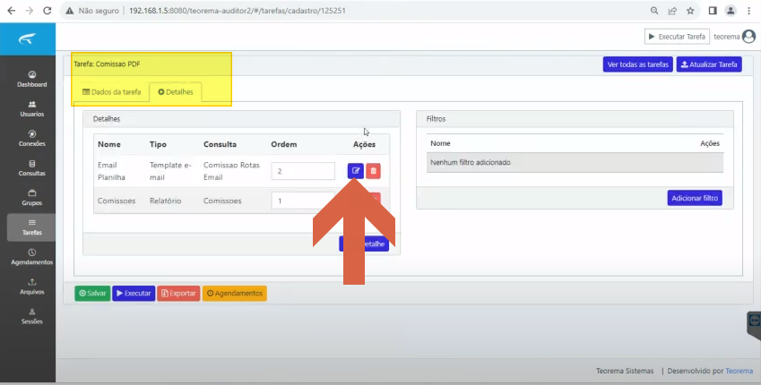
Task: Switch to Detalhes tab
Action: click(176, 92)
